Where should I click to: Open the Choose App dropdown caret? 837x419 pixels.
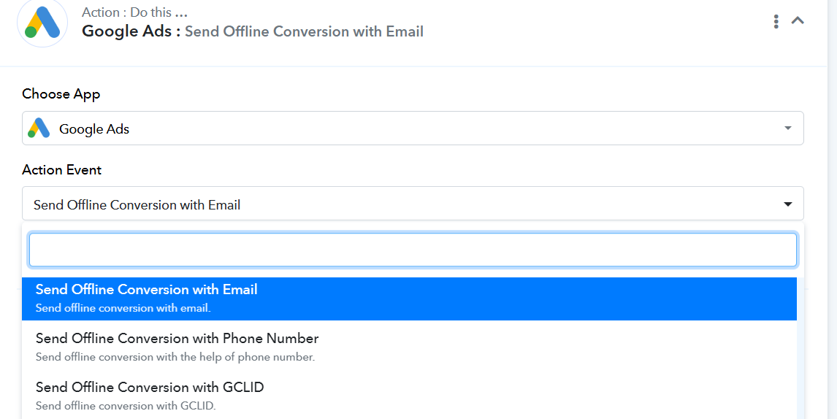[x=788, y=128]
